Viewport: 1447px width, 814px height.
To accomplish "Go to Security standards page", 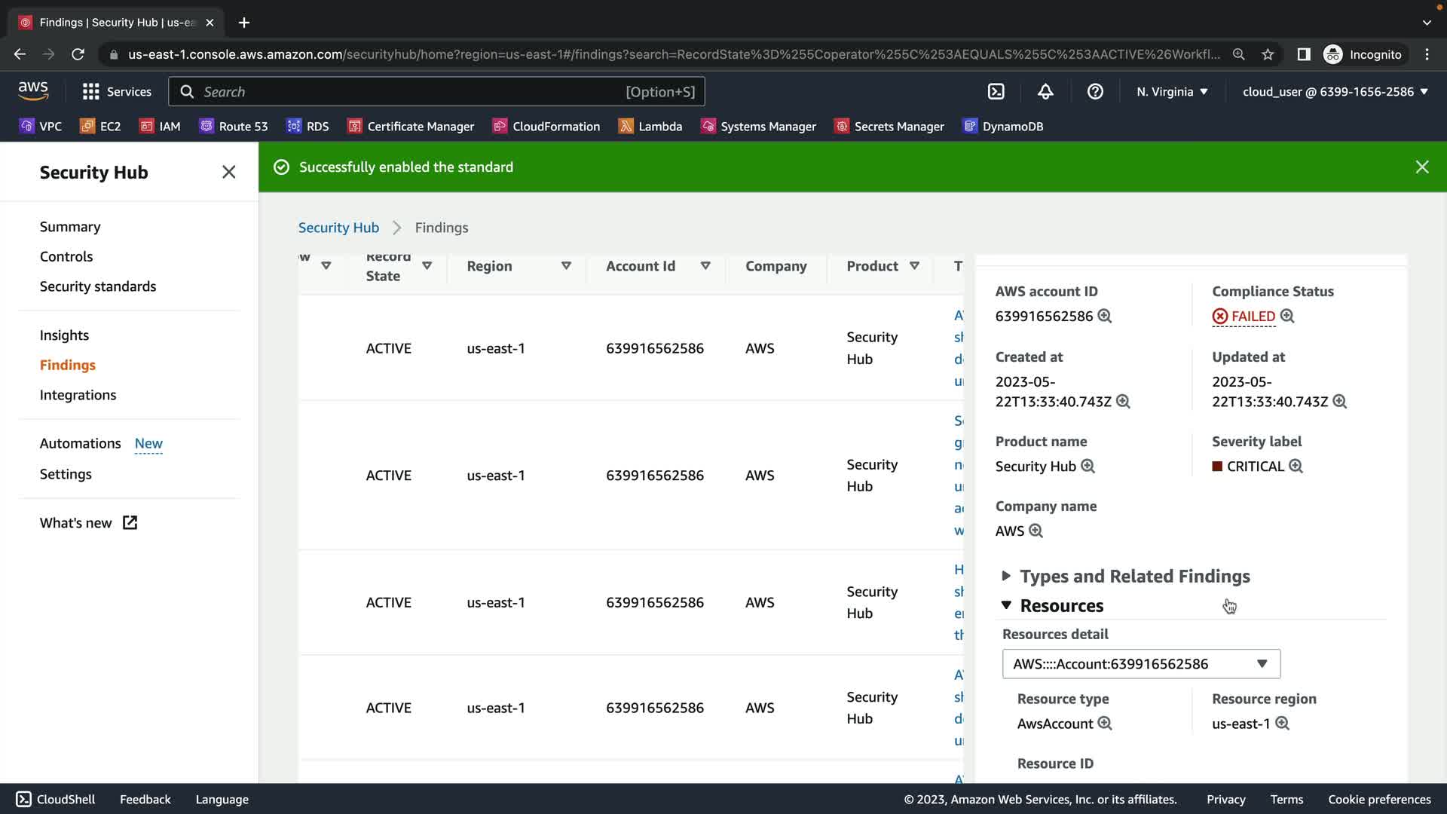I will [98, 286].
